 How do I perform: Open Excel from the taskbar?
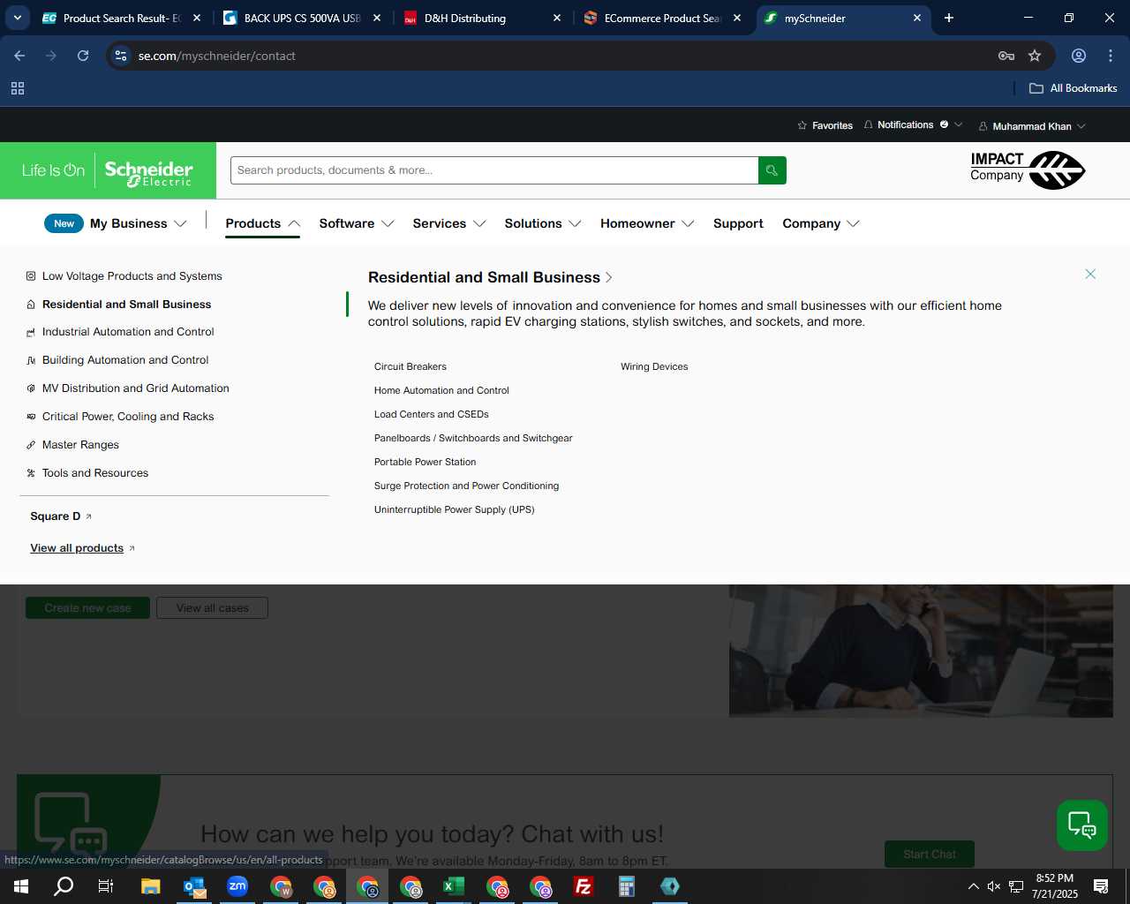(454, 886)
